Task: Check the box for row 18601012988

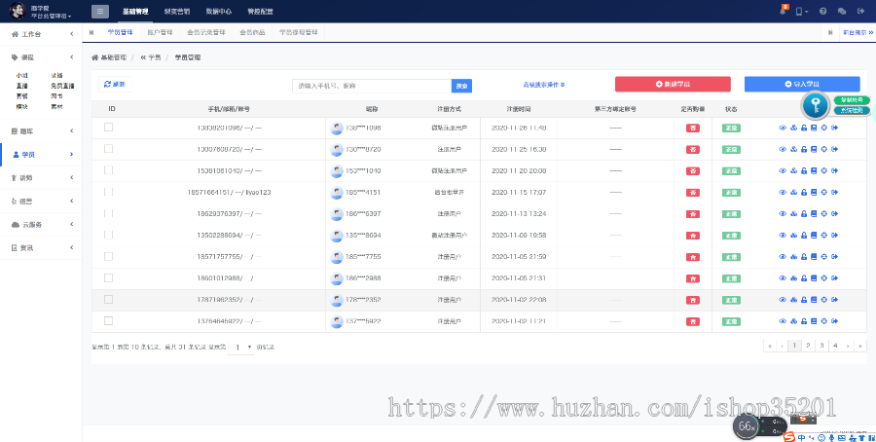Action: tap(108, 277)
